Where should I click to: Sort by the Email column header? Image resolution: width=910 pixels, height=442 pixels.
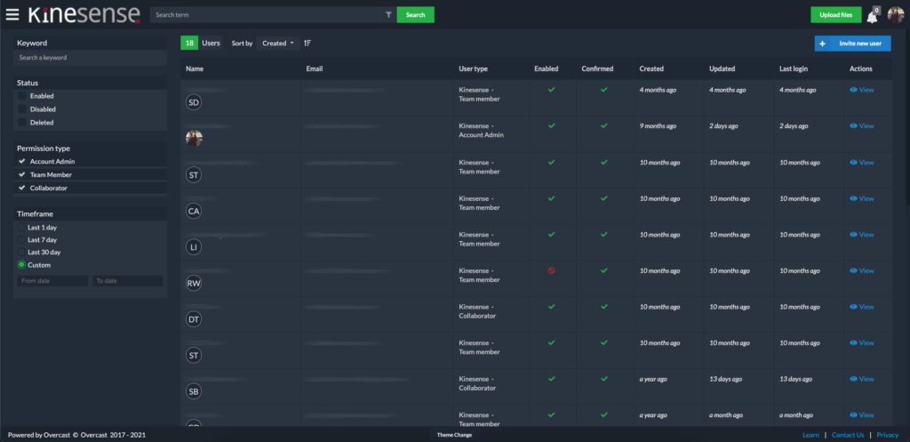click(x=314, y=68)
